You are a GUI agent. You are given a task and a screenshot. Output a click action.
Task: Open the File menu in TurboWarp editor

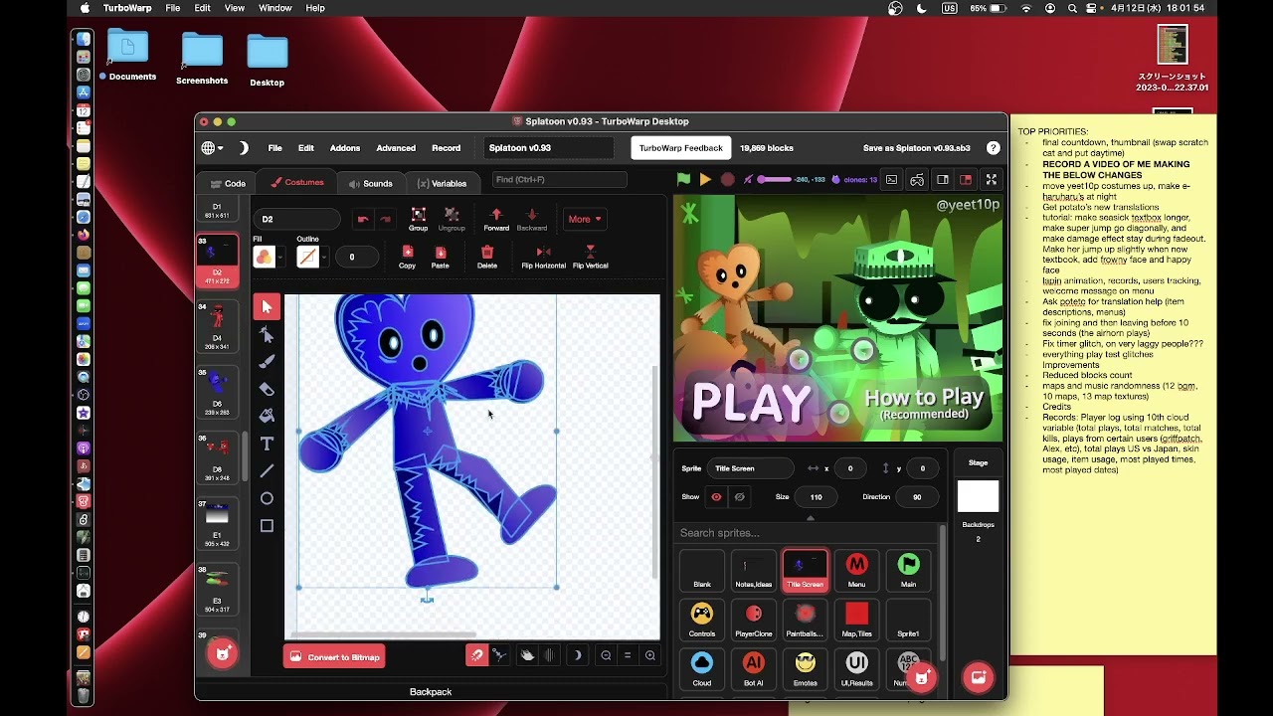pyautogui.click(x=274, y=148)
